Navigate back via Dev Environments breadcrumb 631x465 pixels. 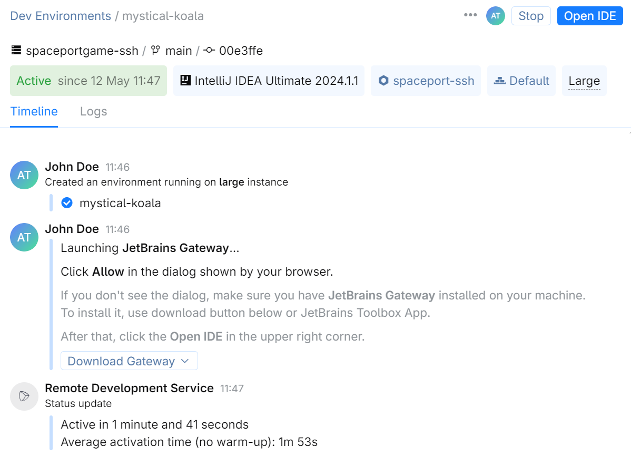click(60, 15)
